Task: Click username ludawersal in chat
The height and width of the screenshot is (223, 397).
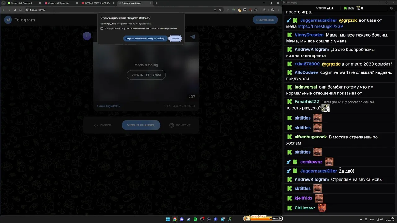Action: click(x=306, y=87)
